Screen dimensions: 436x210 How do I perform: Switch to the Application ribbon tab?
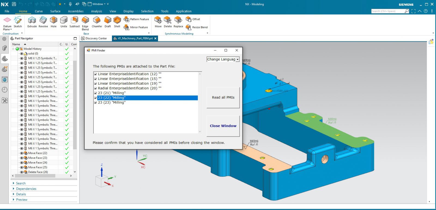click(x=184, y=11)
